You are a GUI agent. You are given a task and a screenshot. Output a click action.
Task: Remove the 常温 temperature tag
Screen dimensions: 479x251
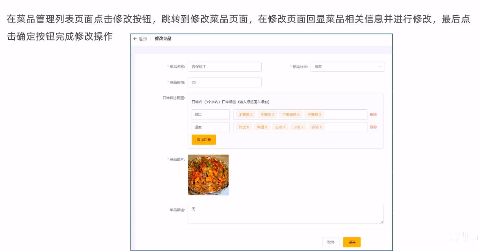coord(266,127)
